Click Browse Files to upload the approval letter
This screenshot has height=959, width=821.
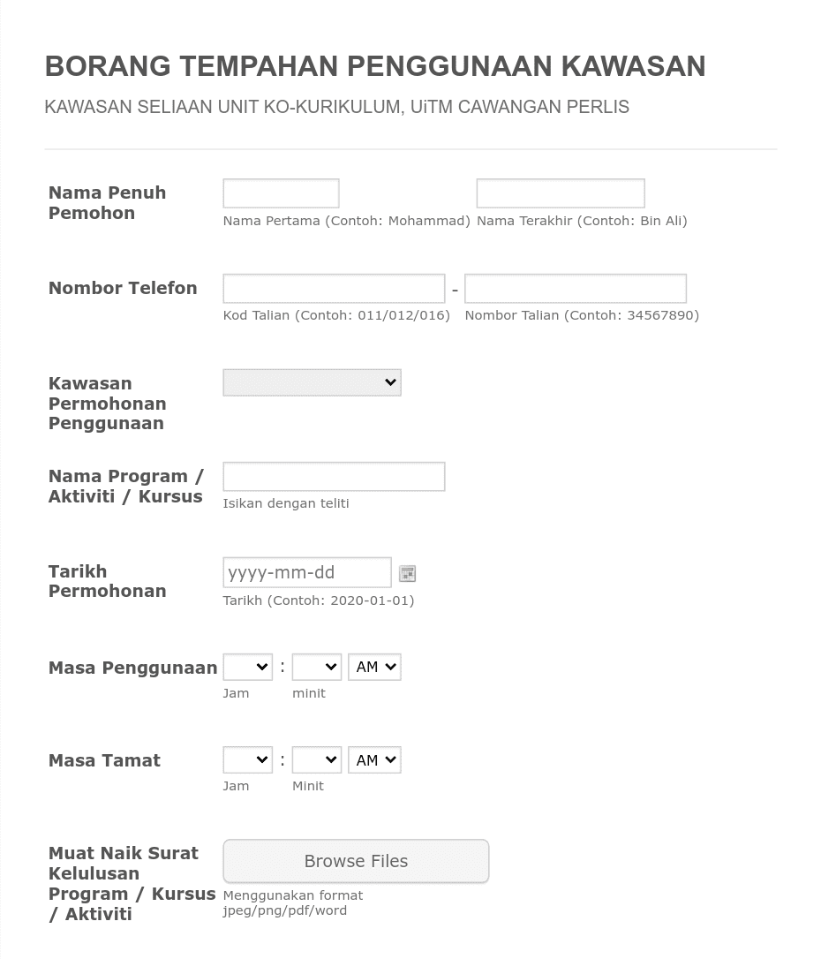[355, 860]
